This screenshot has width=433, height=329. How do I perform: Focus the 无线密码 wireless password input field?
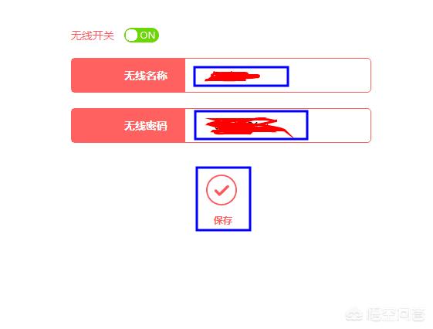pos(278,126)
